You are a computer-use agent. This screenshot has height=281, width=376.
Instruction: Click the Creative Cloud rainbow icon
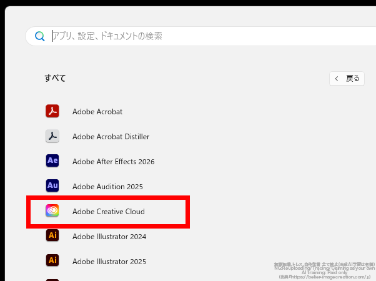52,211
